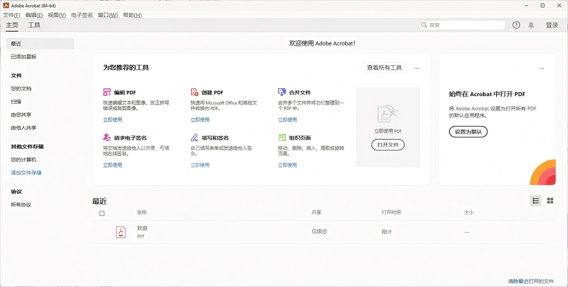Switch to the 主页 tab

(12, 25)
